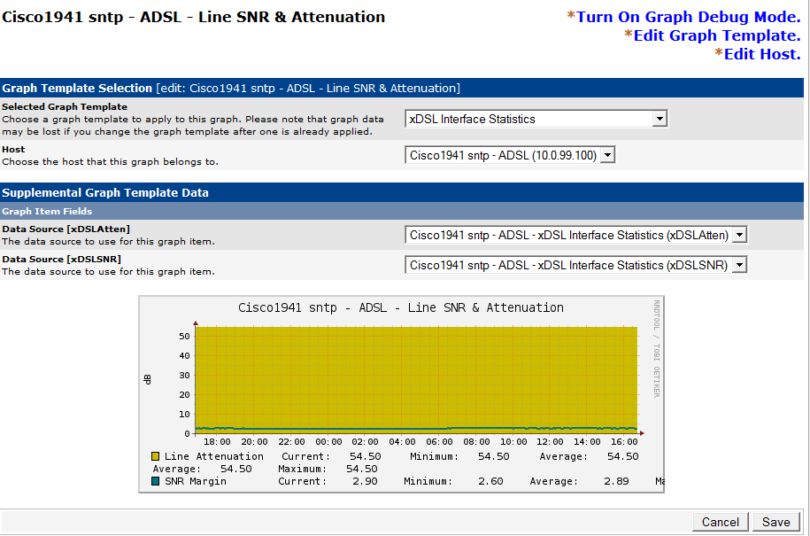This screenshot has width=810, height=536.
Task: Open the xDSLAtten data source dropdown
Action: pos(576,235)
